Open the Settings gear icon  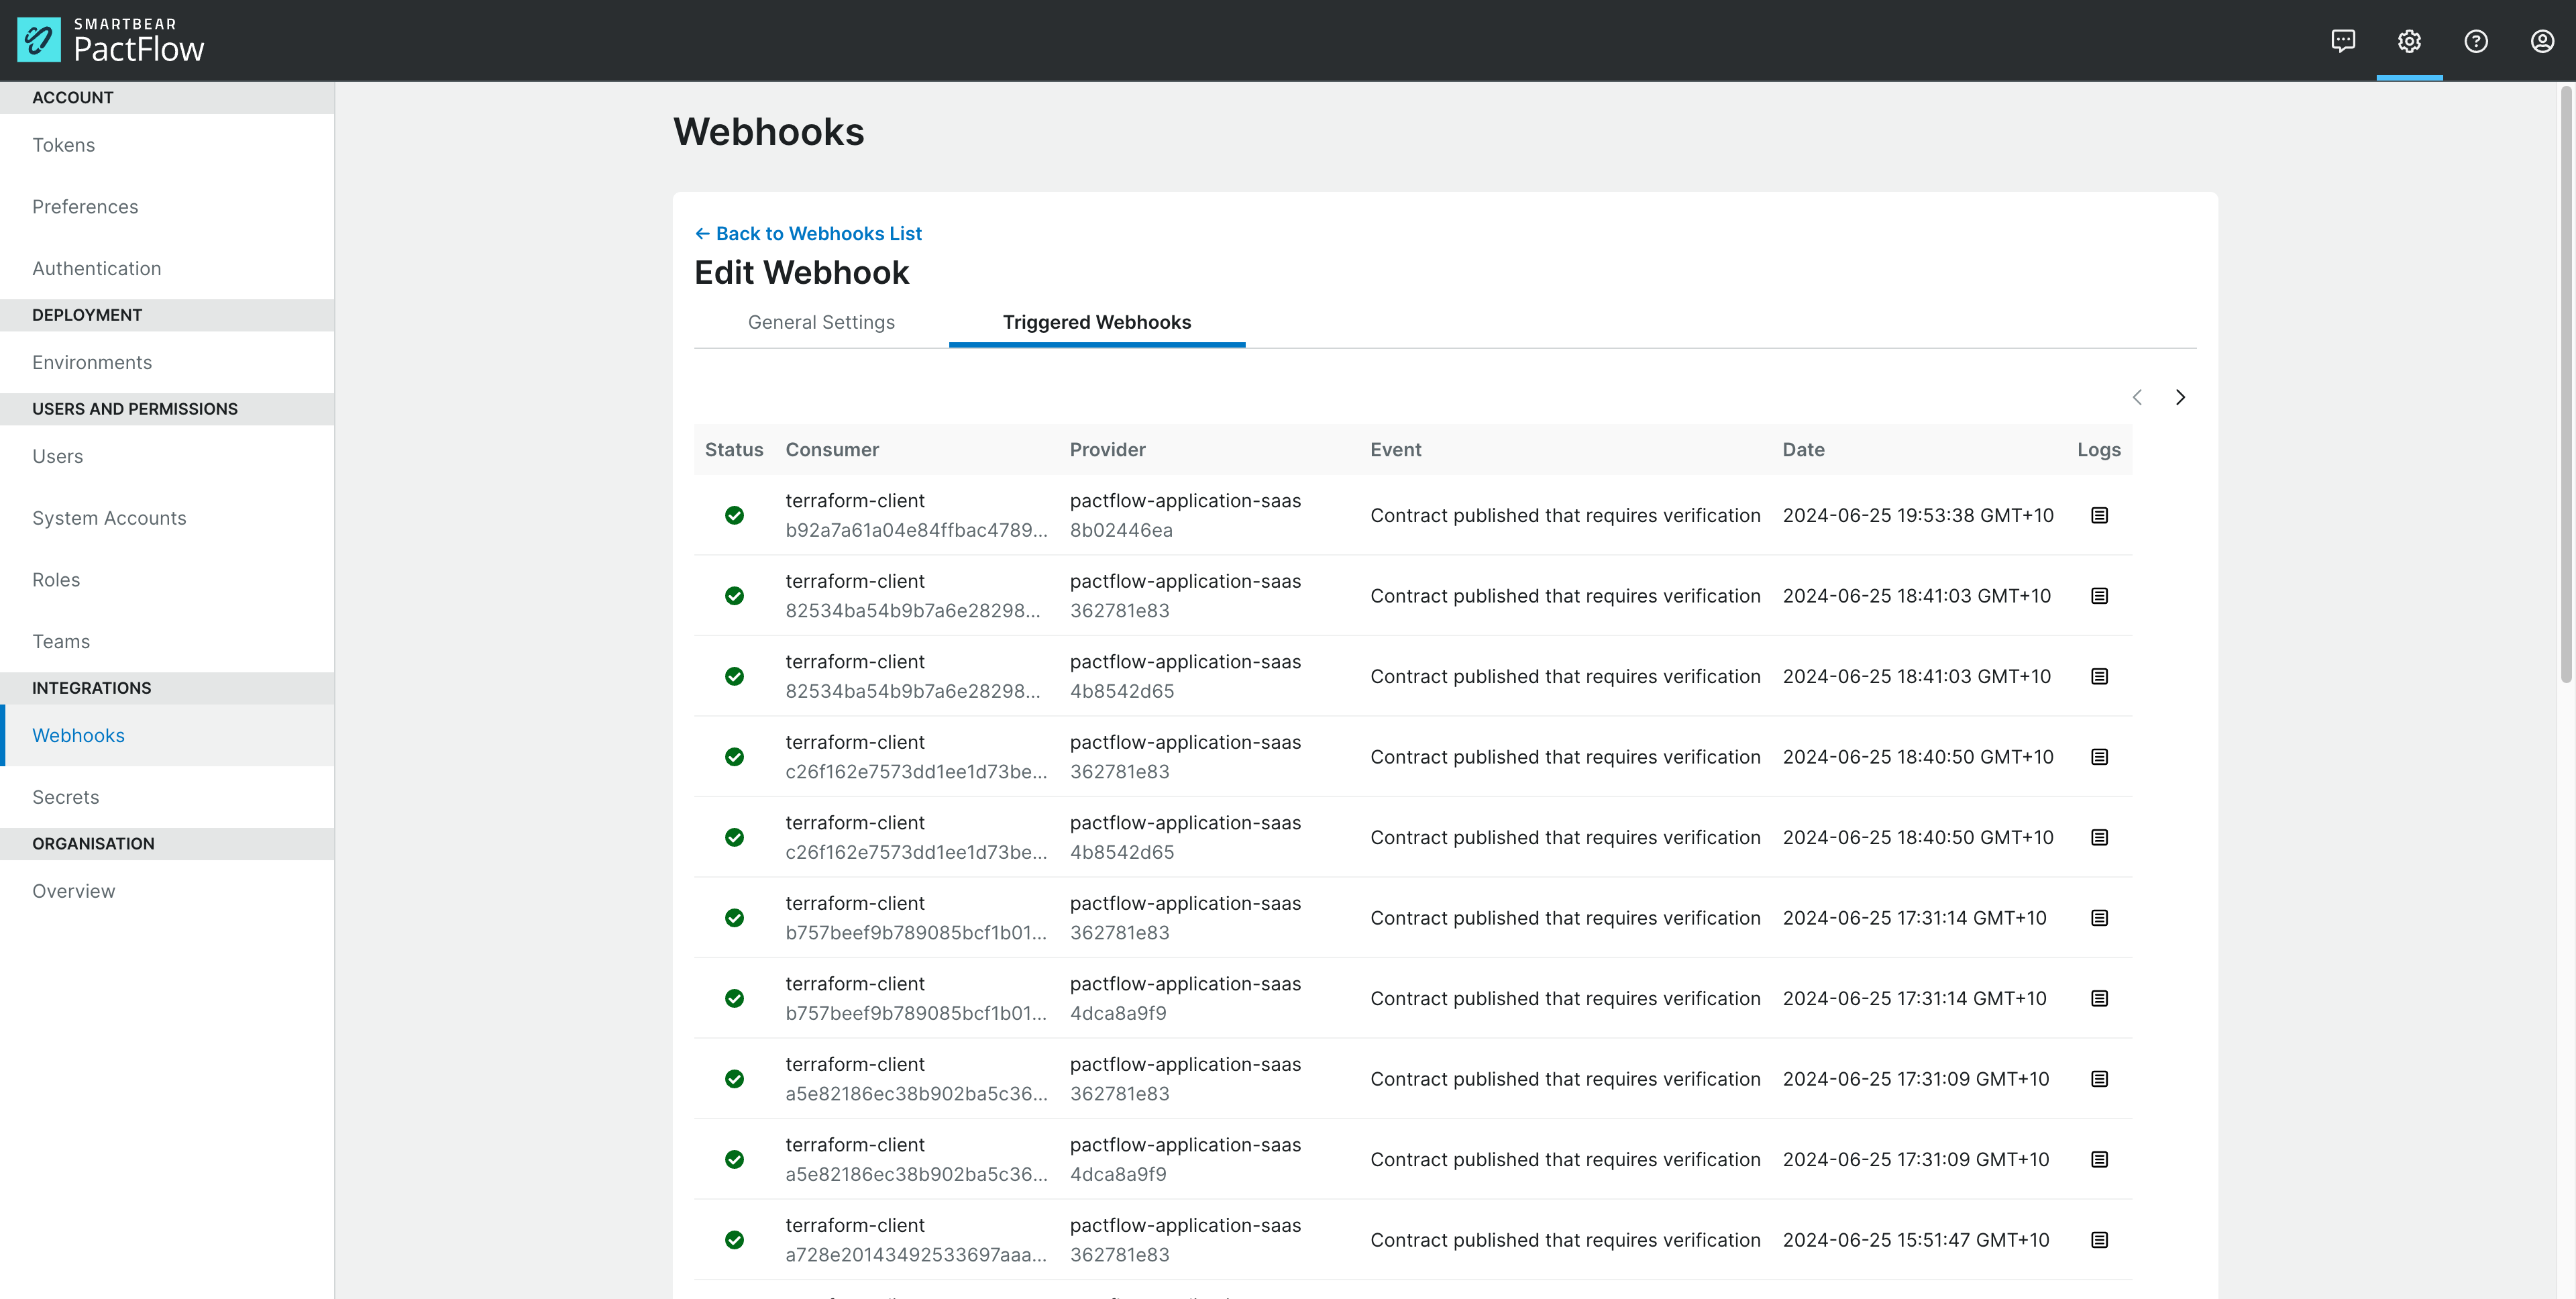pos(2410,40)
